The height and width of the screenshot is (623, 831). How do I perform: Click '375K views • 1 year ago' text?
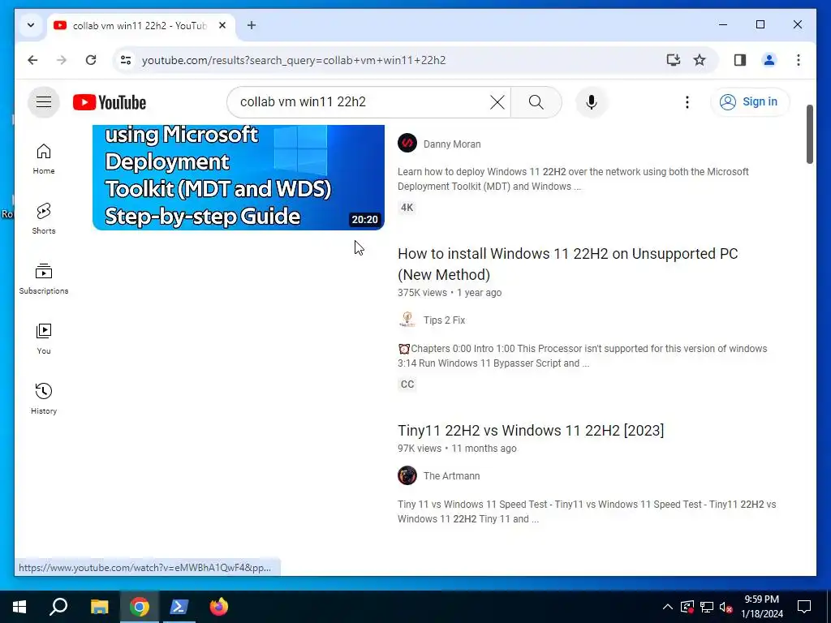click(450, 292)
